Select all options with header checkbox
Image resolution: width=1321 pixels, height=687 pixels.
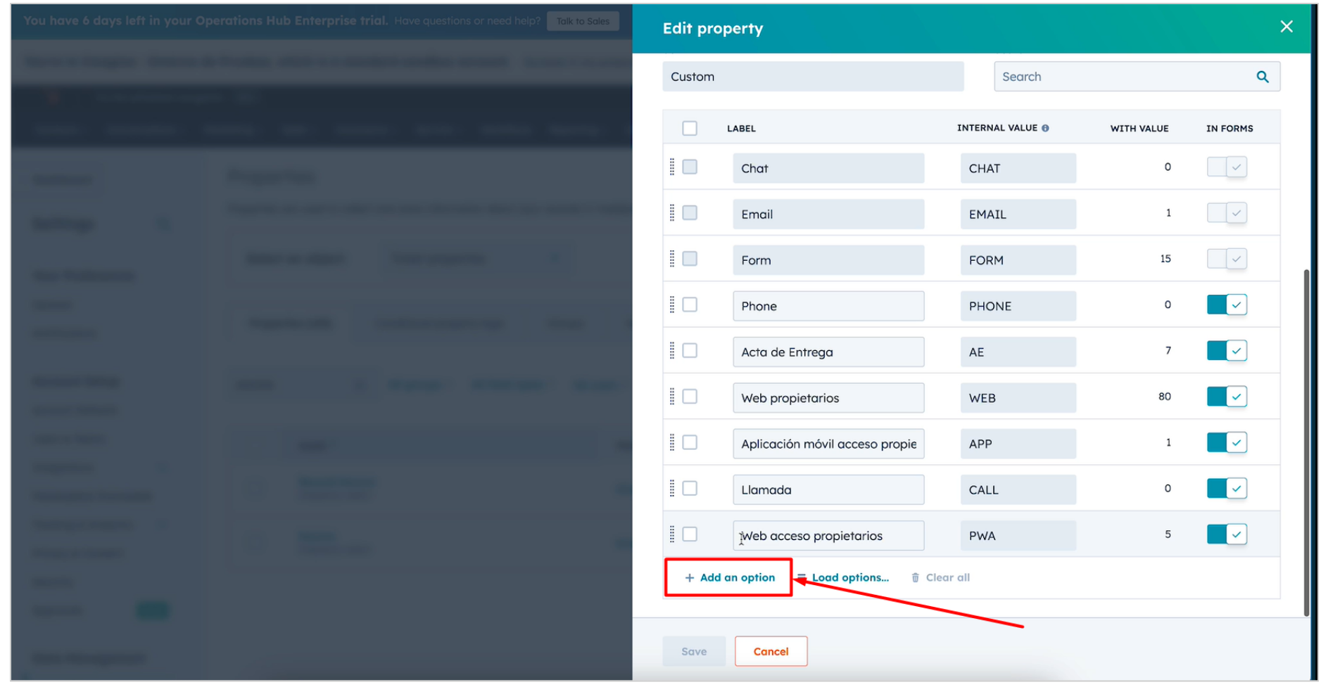[x=690, y=128]
